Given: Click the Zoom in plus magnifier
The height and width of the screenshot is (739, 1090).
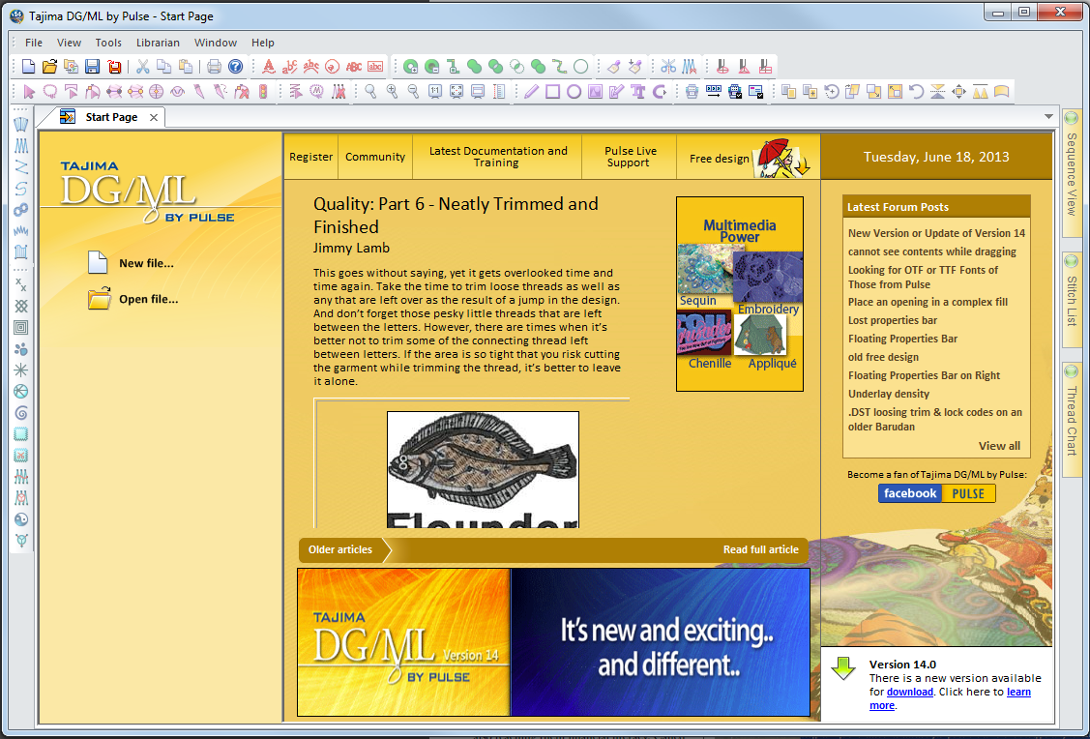Looking at the screenshot, I should tap(392, 91).
